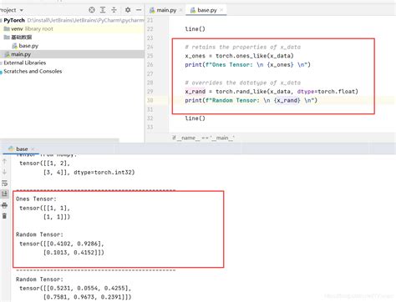Image resolution: width=396 pixels, height=302 pixels.
Task: Open Project panel settings gear
Action: (128, 10)
